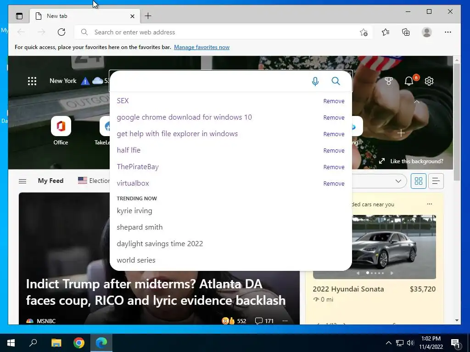Open more options on MSNBC article
This screenshot has width=470, height=352.
pos(285,321)
